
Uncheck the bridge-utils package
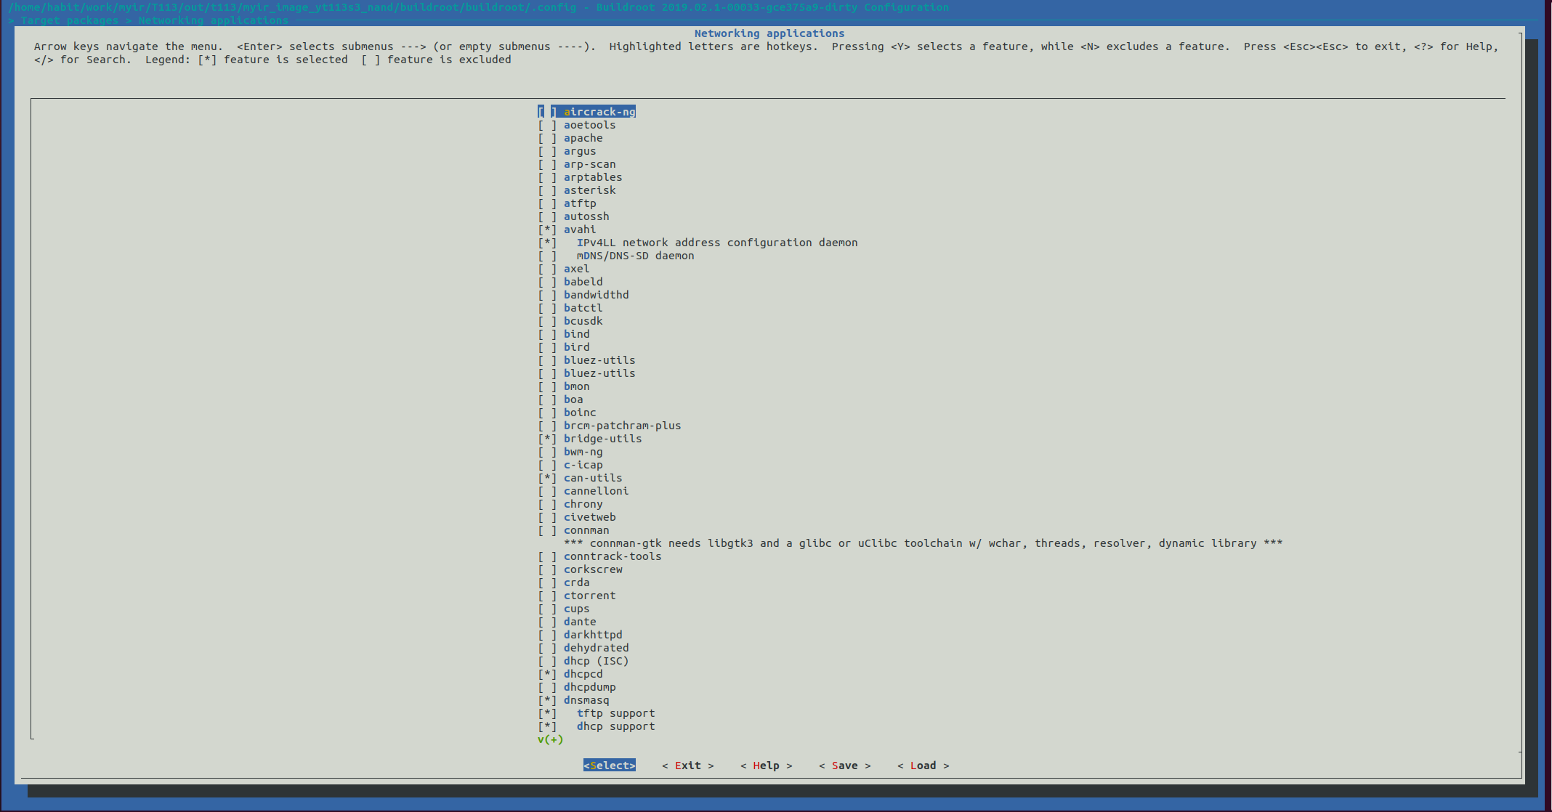pyautogui.click(x=547, y=439)
